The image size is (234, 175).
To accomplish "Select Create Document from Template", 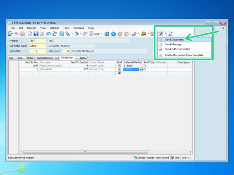I will [x=185, y=55].
